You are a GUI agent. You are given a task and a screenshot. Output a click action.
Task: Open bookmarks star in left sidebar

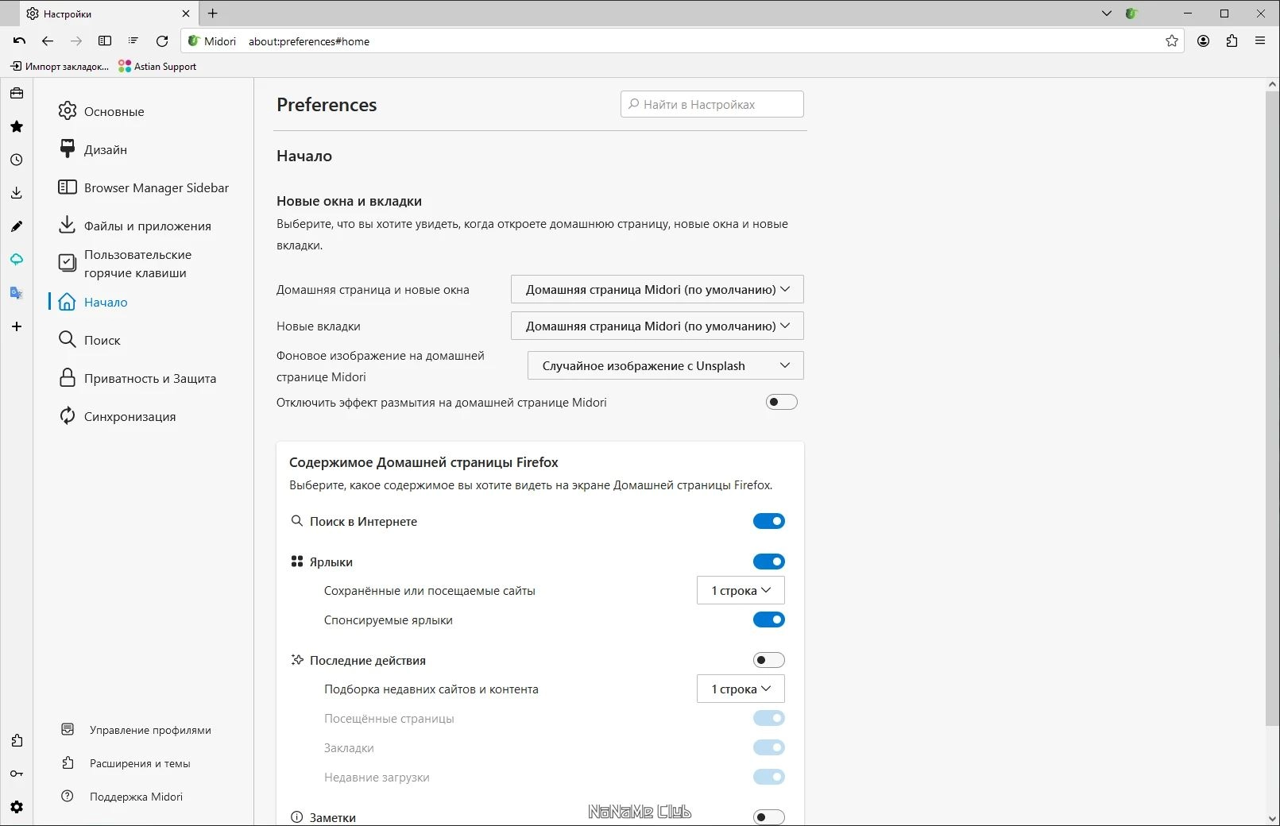(x=17, y=126)
